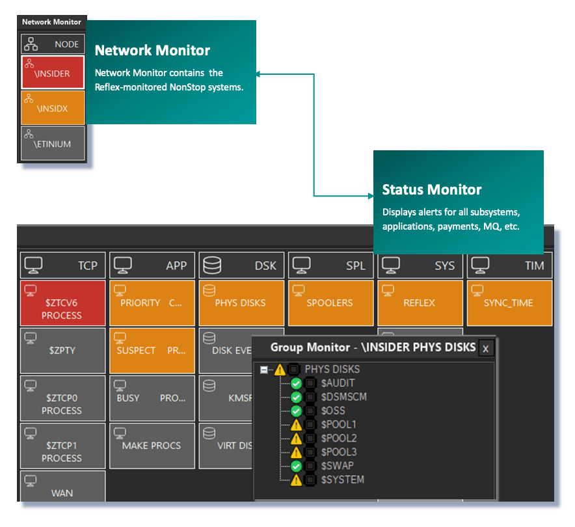Image resolution: width=575 pixels, height=527 pixels.
Task: Click the monitor icon in TCP header
Action: coord(33,265)
